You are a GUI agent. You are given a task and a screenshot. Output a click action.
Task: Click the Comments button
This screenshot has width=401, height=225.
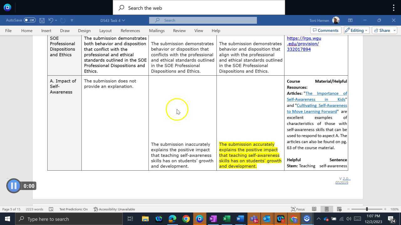click(x=326, y=30)
